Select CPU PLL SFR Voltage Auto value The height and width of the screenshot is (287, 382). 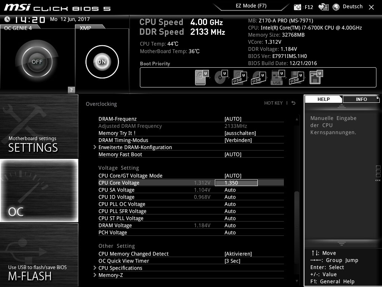click(230, 211)
